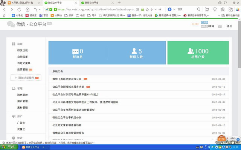Open the UC导航 bookmark
Image resolution: width=241 pixels, height=150 pixels.
coord(17,15)
